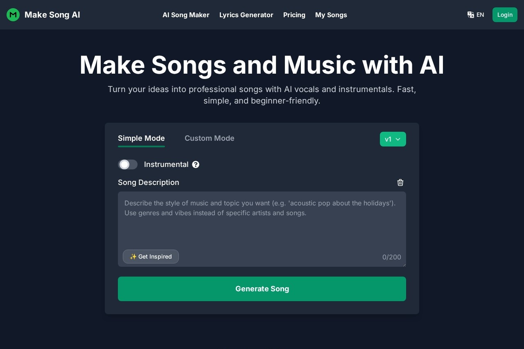Open the AI Song Maker menu item
The image size is (524, 349).
[x=186, y=15]
